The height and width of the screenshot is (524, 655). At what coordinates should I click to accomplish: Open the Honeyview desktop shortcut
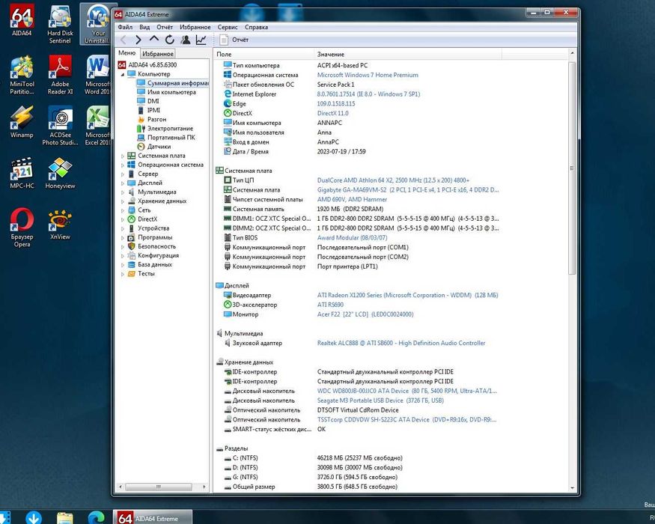click(60, 173)
